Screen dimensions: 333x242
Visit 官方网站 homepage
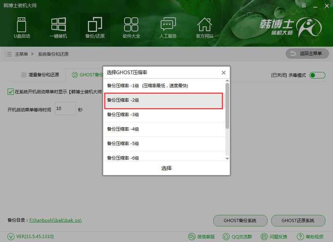click(204, 27)
